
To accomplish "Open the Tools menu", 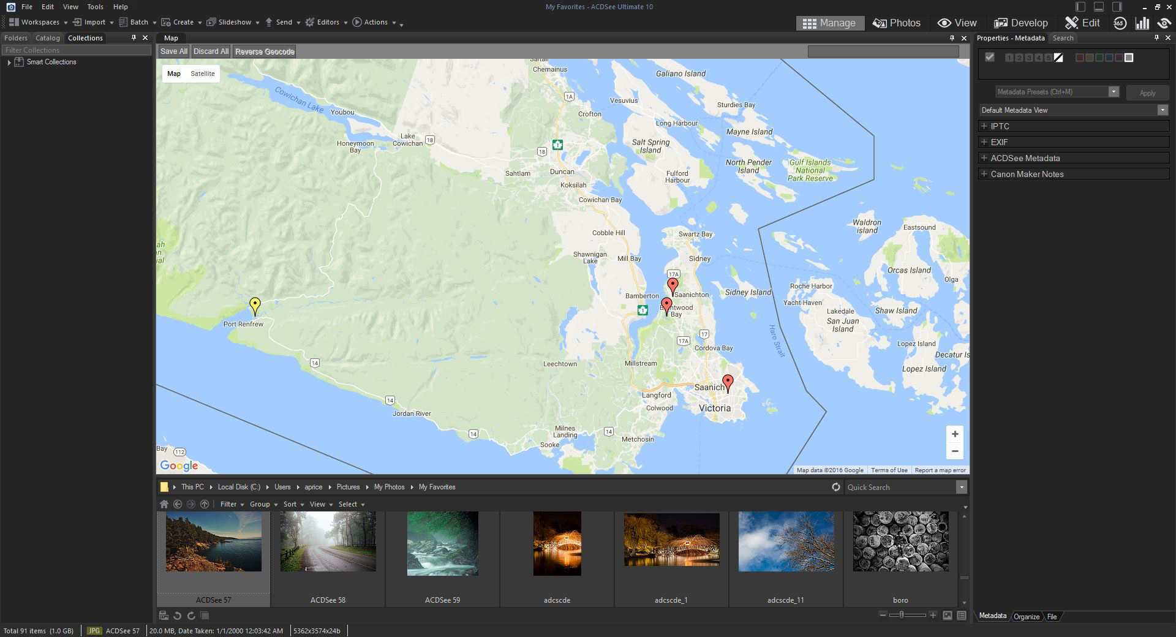I will click(95, 7).
